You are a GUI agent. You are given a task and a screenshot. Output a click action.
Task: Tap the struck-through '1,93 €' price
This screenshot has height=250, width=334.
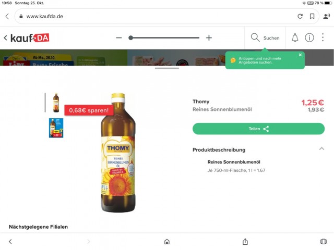pos(316,110)
